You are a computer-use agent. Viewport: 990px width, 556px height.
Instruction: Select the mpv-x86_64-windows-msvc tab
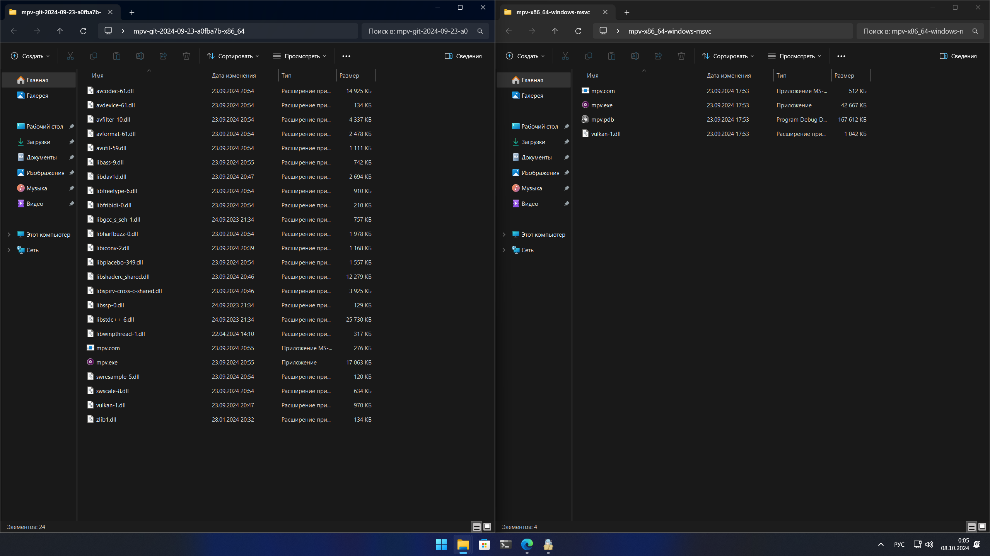[553, 12]
